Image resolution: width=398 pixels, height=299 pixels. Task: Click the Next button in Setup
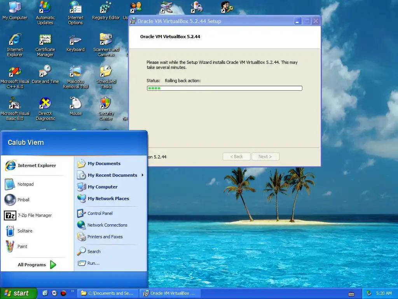[x=265, y=157]
